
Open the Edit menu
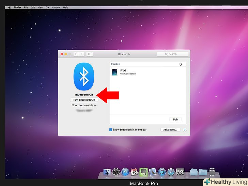[x=33, y=7]
